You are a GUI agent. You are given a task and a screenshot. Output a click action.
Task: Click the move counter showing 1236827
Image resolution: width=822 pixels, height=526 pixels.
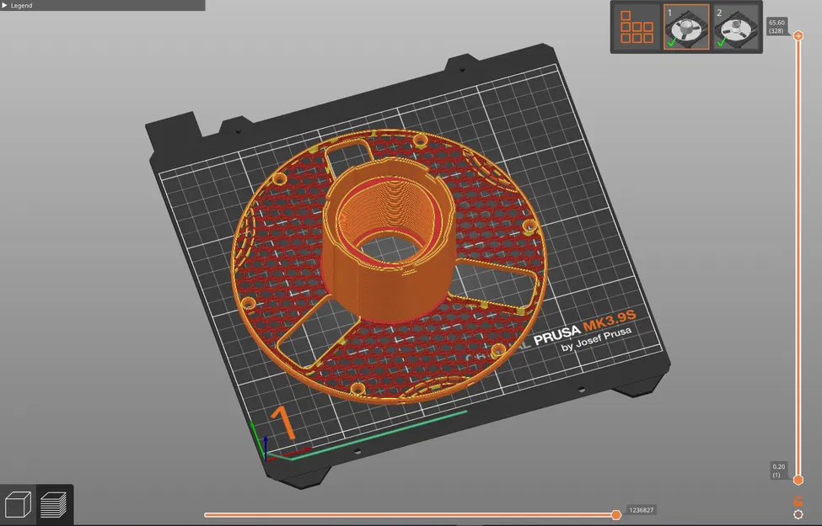(x=640, y=510)
